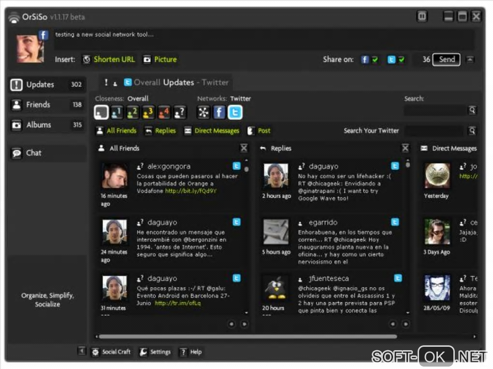The height and width of the screenshot is (369, 493).
Task: Open Settings
Action: [x=155, y=352]
